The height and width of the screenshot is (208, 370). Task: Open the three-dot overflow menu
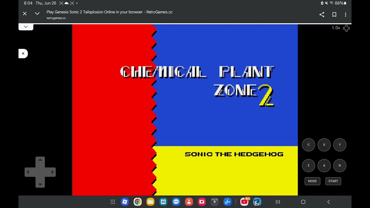(345, 14)
